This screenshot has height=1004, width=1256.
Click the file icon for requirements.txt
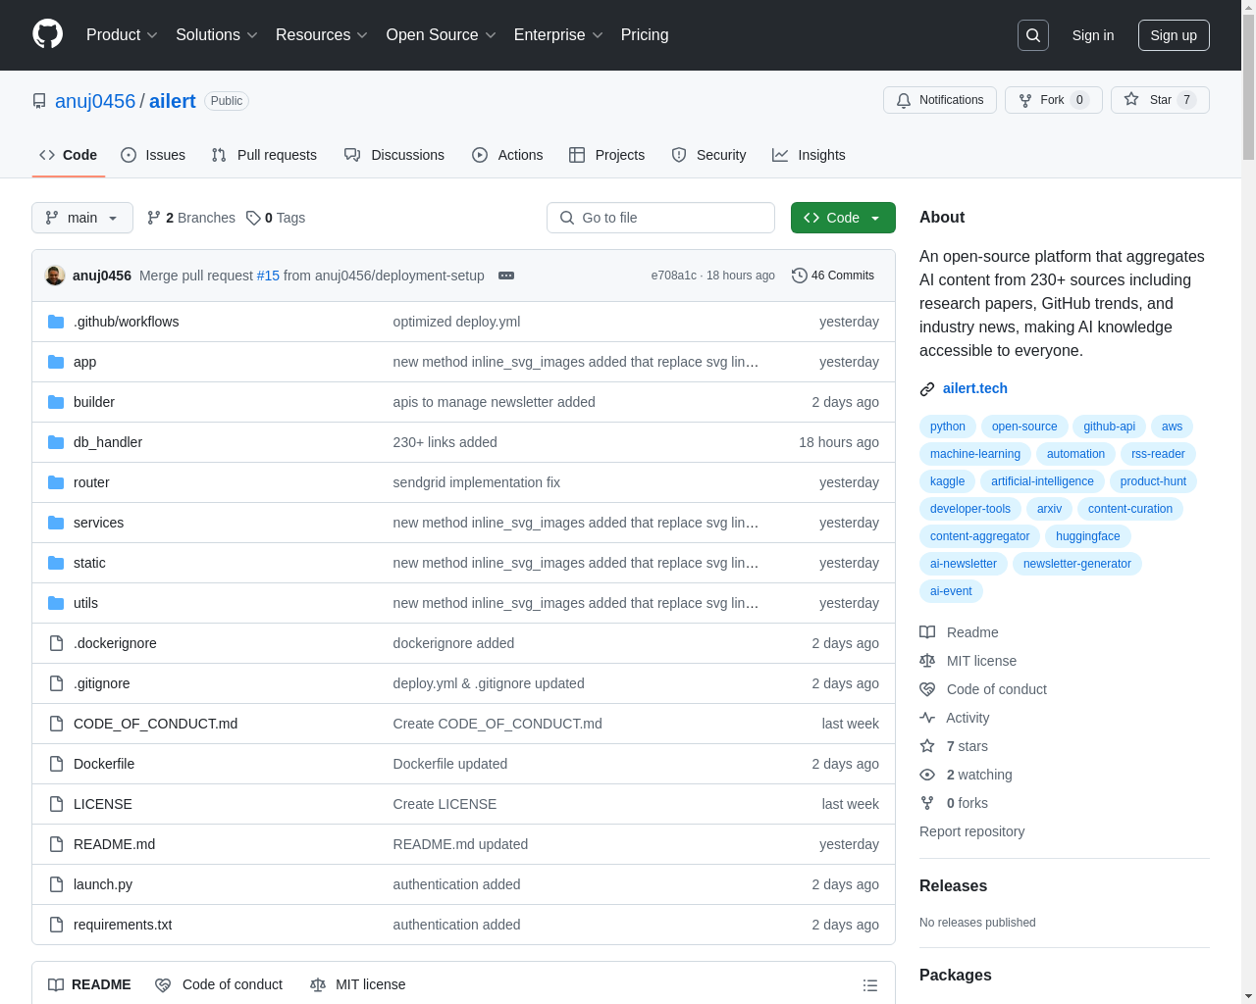[56, 925]
